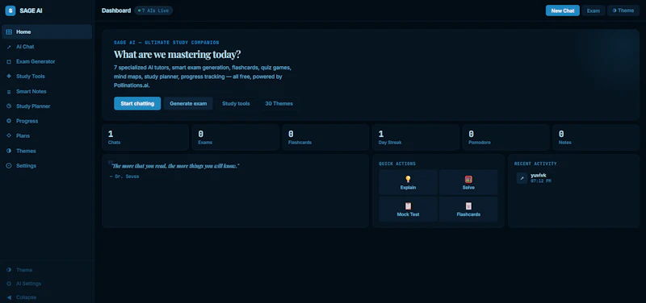Start a New Chat
Viewport: 646px width, 303px height.
[562, 10]
